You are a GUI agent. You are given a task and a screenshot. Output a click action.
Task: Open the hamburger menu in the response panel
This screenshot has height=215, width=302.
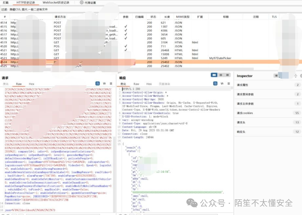229,83
